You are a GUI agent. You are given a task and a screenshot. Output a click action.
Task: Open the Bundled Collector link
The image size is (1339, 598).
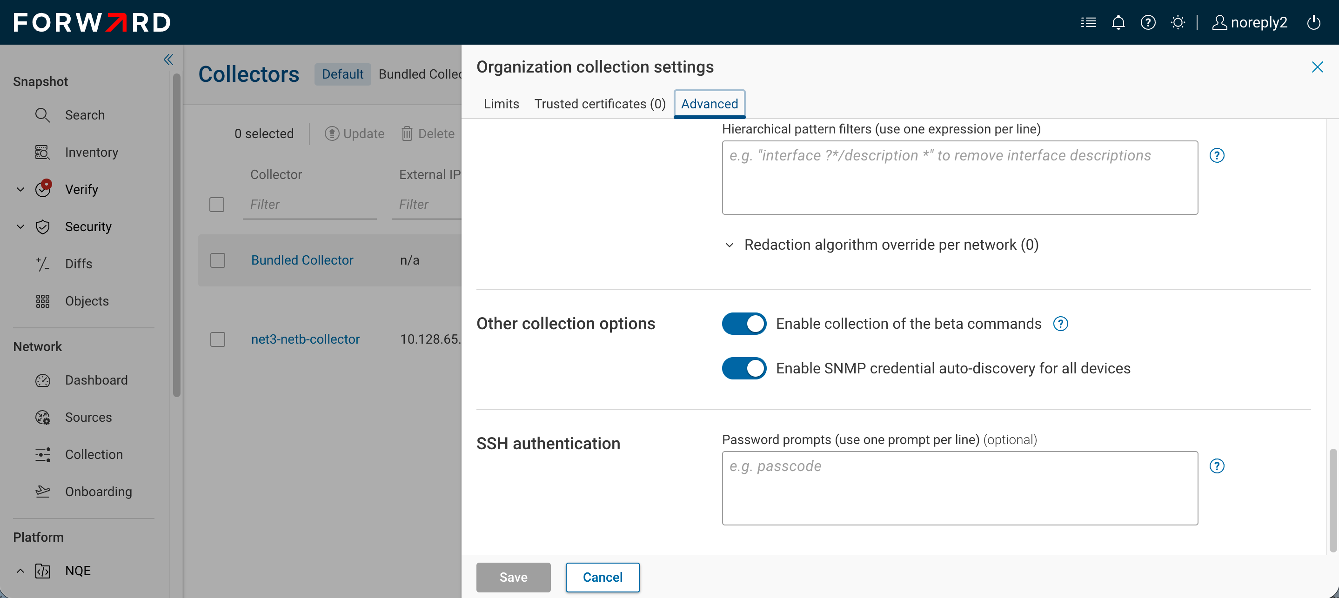pos(302,260)
